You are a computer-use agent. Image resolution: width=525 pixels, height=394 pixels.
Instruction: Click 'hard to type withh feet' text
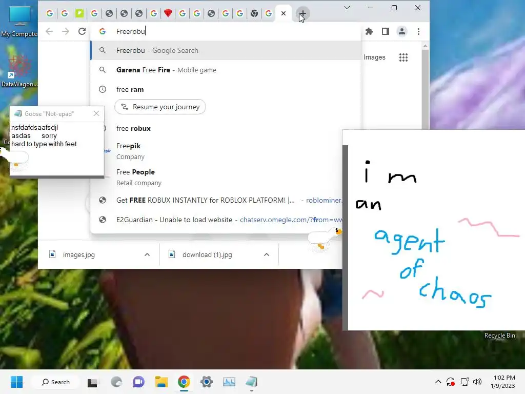pos(44,144)
